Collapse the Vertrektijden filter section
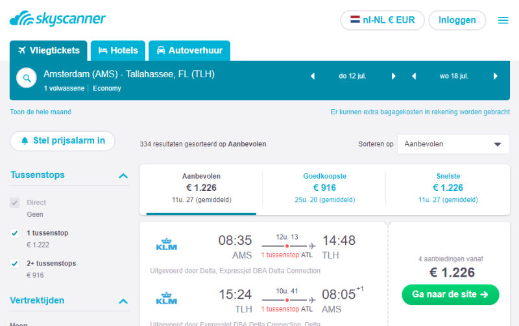Screen dimensions: 519x326 pyautogui.click(x=123, y=301)
